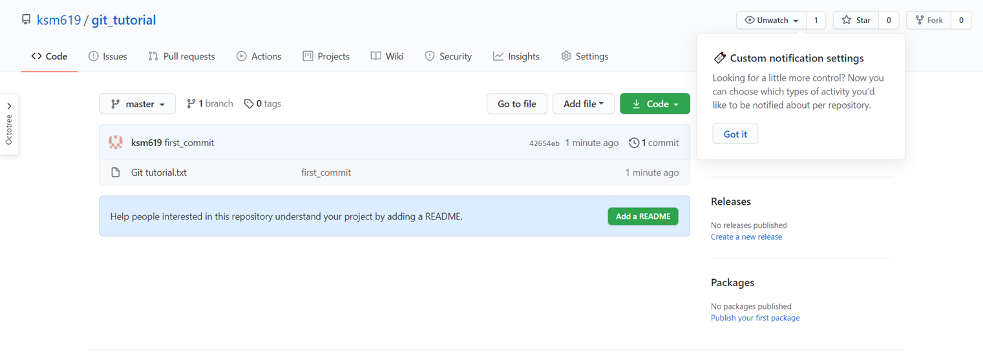Open repository Settings tab
This screenshot has height=352, width=983.
coord(584,56)
